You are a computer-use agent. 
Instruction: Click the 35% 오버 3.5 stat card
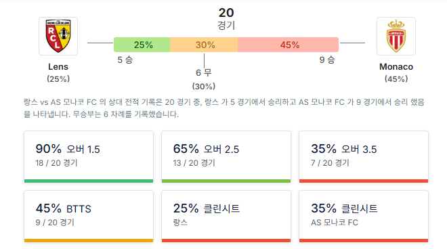click(364, 157)
